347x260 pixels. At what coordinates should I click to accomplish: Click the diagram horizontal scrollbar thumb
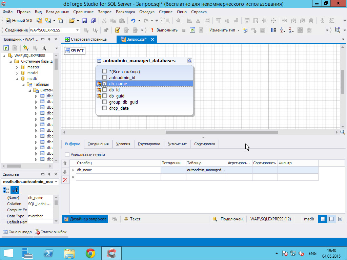(222, 132)
